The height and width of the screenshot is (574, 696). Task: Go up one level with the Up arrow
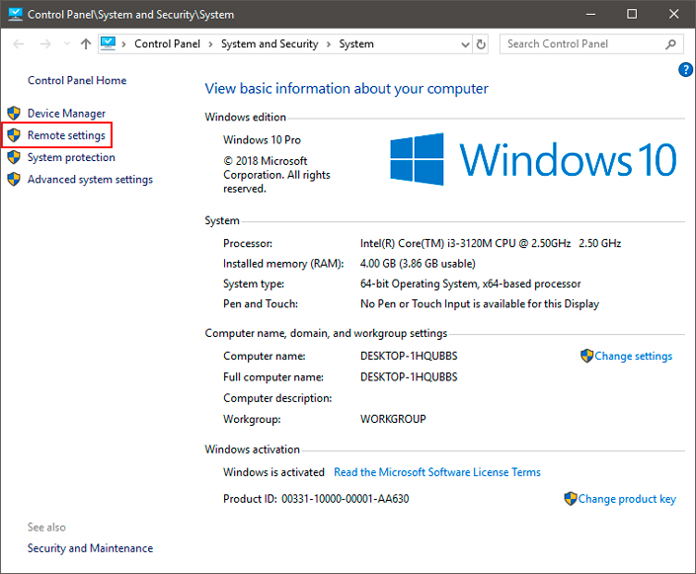pyautogui.click(x=86, y=44)
